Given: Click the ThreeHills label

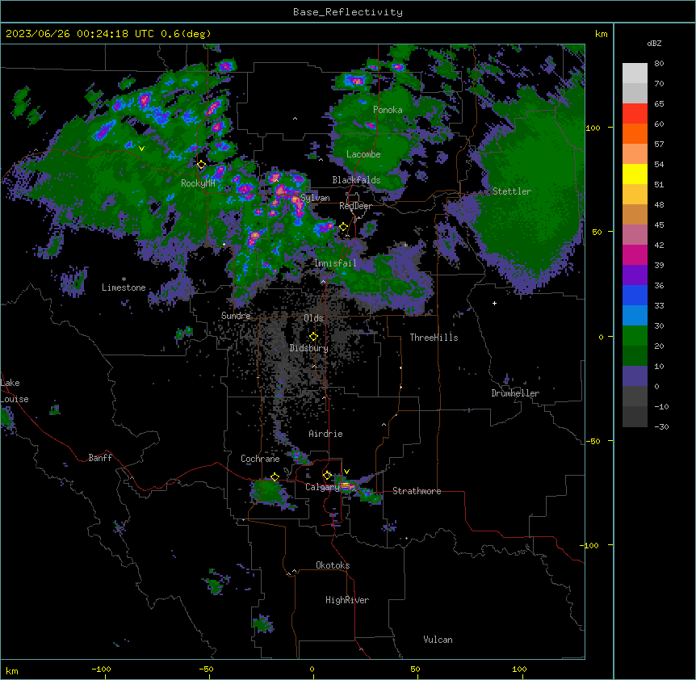Looking at the screenshot, I should point(434,338).
